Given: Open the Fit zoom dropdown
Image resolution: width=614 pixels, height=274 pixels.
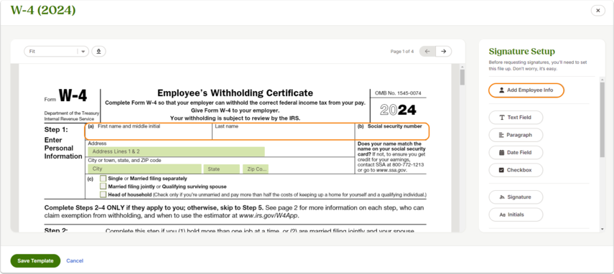Looking at the screenshot, I should click(x=57, y=51).
